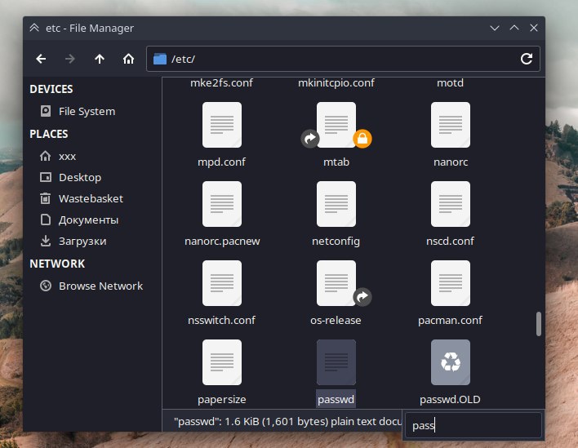The image size is (578, 448).
Task: Click the highlighted passwd file icon
Action: click(336, 362)
